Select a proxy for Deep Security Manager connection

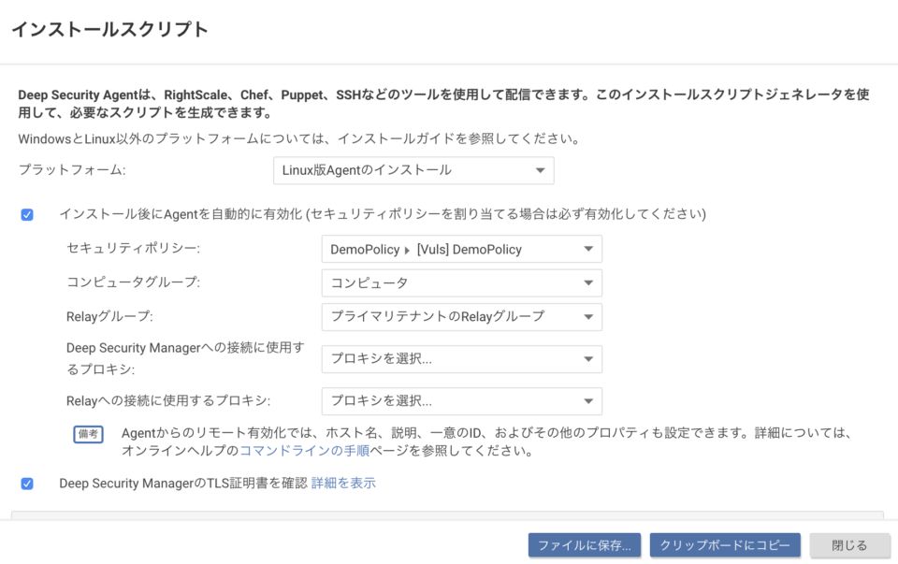(461, 359)
